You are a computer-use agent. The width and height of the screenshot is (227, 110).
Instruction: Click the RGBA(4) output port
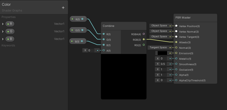[x=144, y=34]
